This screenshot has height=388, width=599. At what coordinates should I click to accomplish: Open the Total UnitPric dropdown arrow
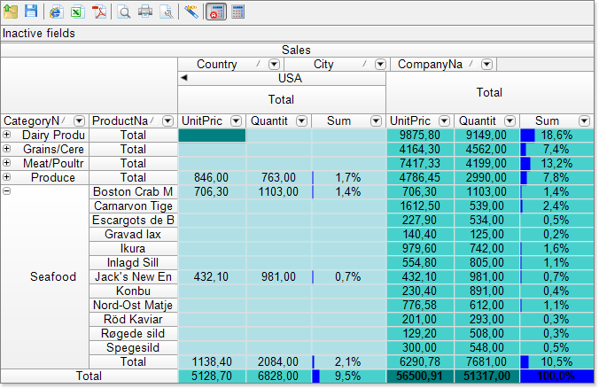444,121
